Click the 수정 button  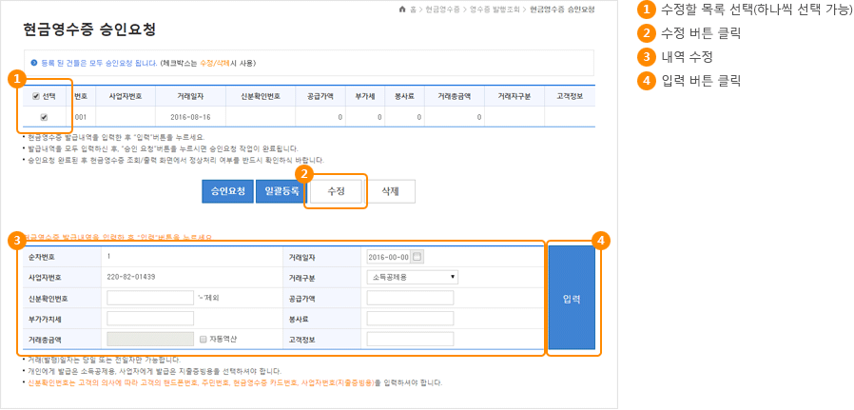click(x=336, y=191)
